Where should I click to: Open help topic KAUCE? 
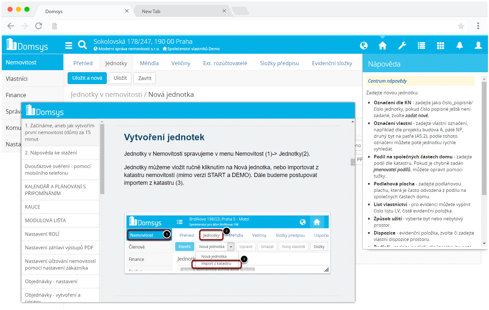pyautogui.click(x=60, y=207)
